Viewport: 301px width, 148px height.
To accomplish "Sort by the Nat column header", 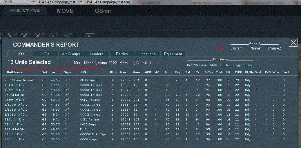I will [x=44, y=72].
